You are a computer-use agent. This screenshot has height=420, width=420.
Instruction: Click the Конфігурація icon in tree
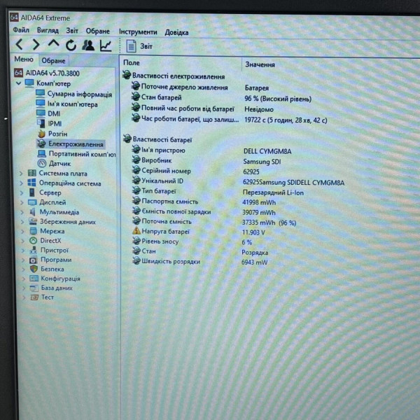(34, 279)
